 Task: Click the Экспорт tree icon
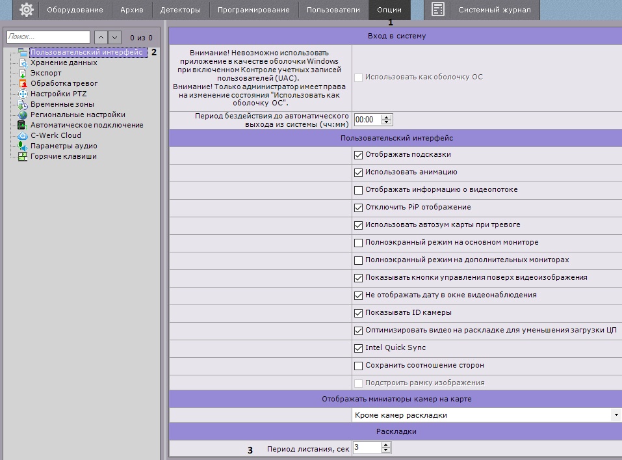(23, 74)
